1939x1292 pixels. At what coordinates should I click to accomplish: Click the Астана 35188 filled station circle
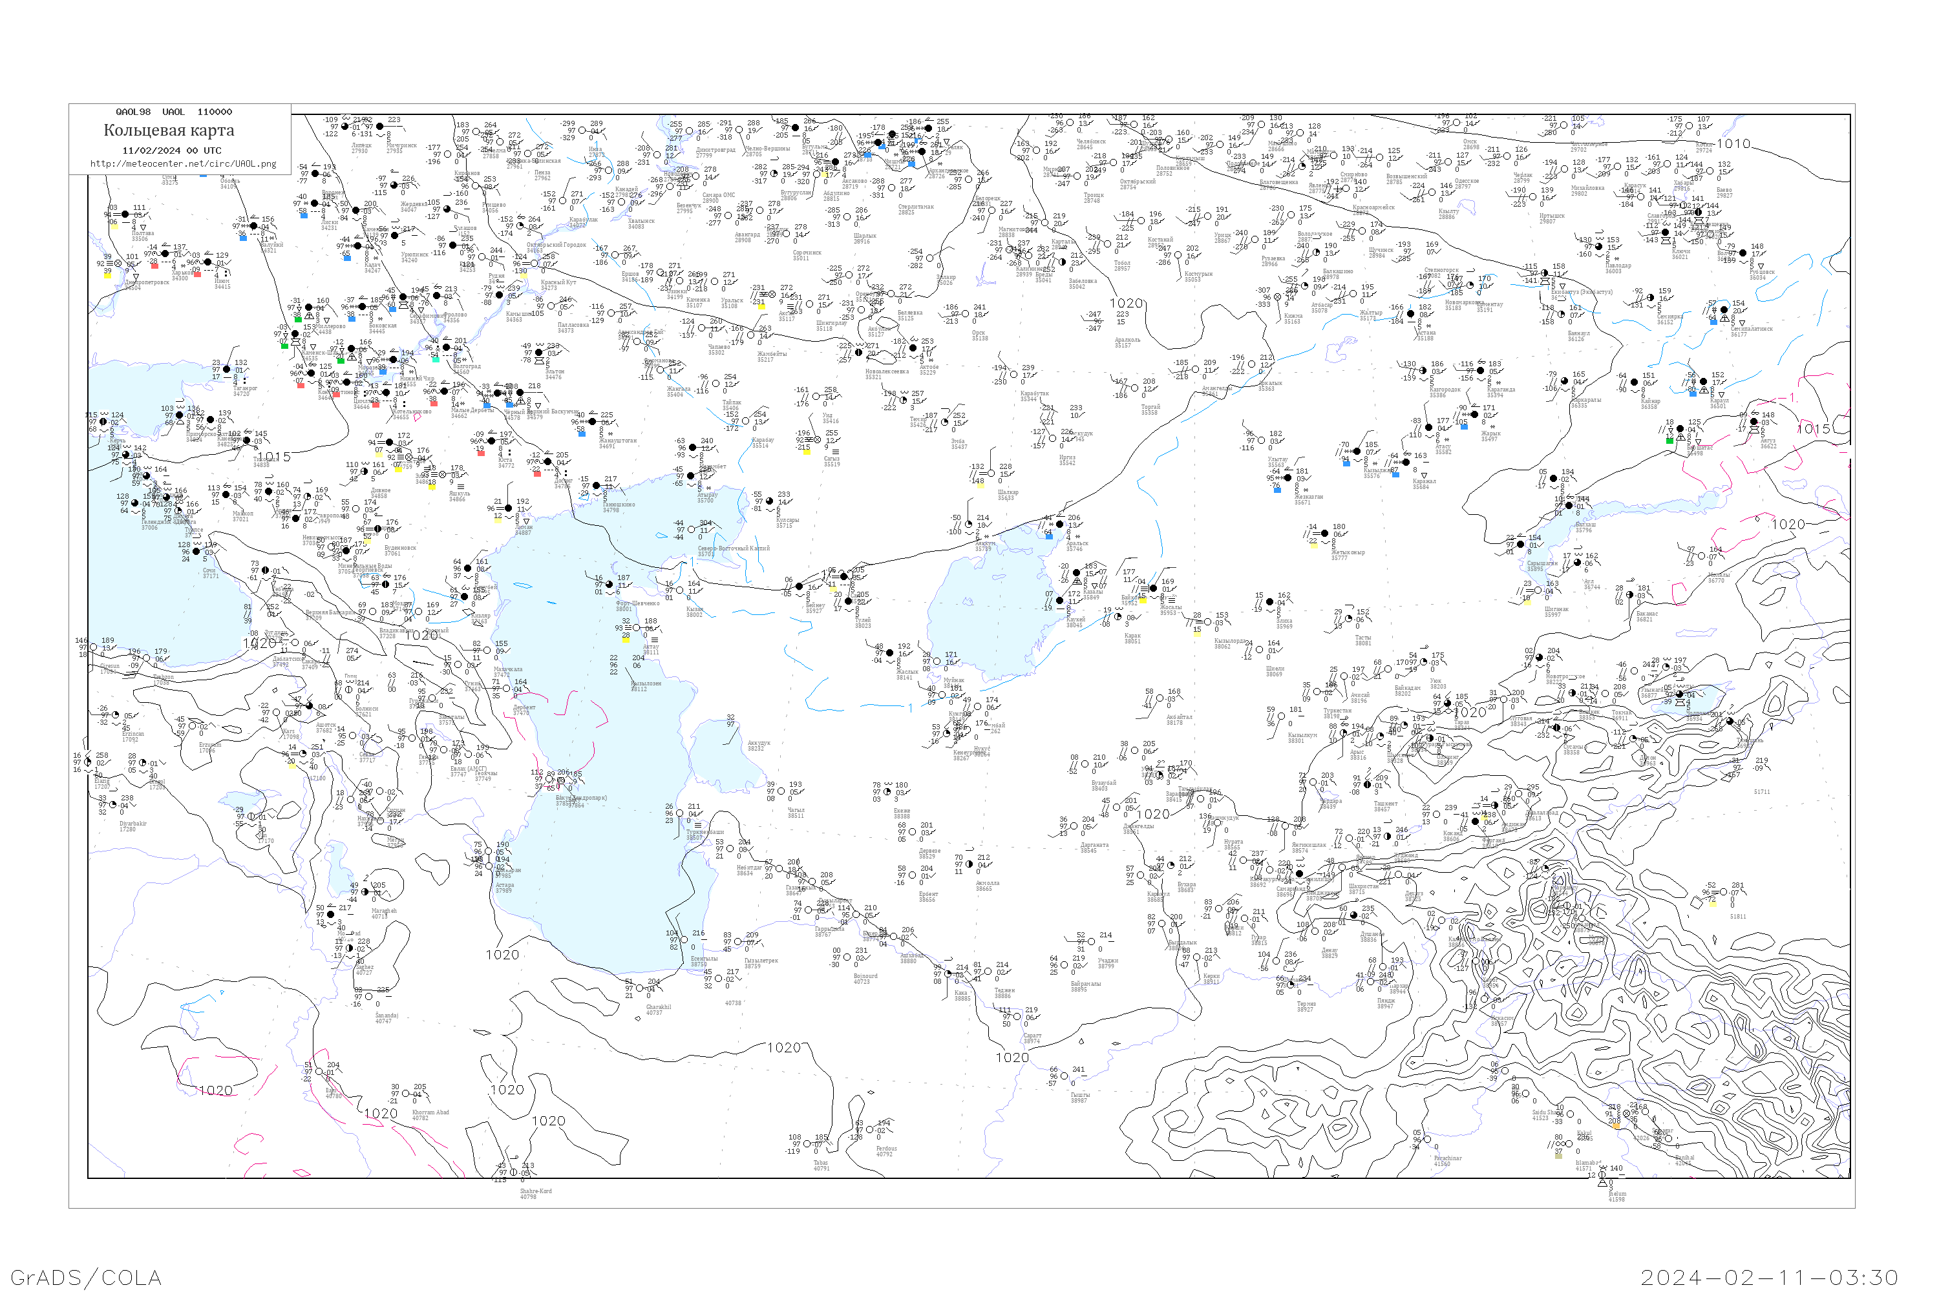1410,315
